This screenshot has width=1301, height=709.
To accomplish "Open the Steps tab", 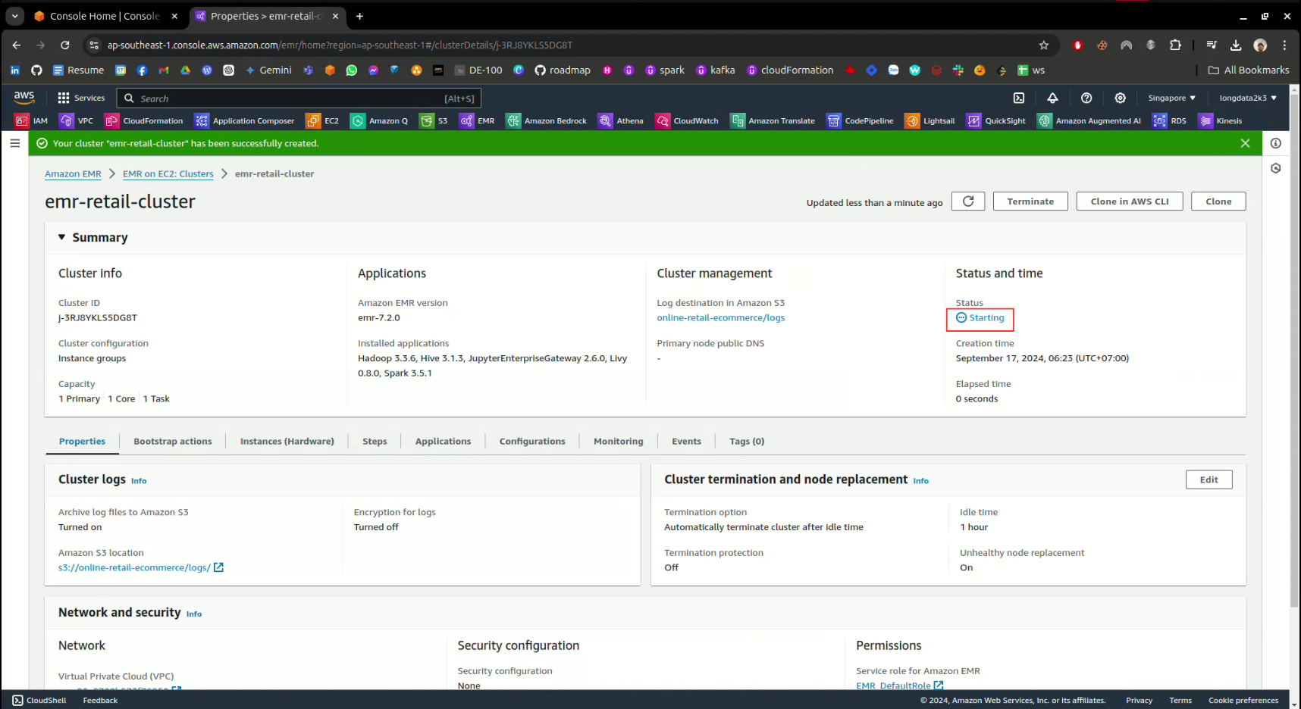I will [375, 442].
